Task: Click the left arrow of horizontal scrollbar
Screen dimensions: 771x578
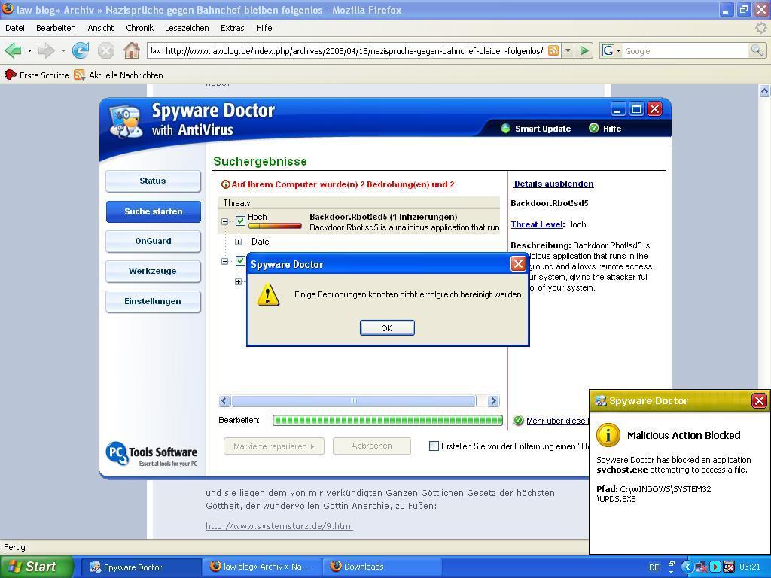Action: (x=224, y=400)
